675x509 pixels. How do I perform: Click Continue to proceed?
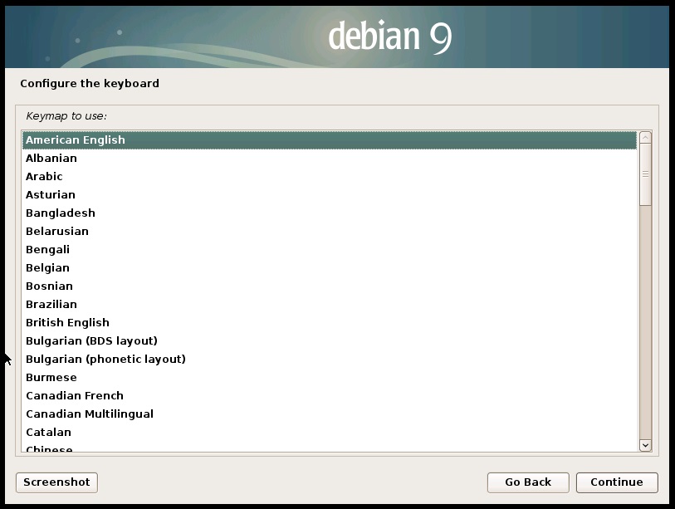[617, 482]
